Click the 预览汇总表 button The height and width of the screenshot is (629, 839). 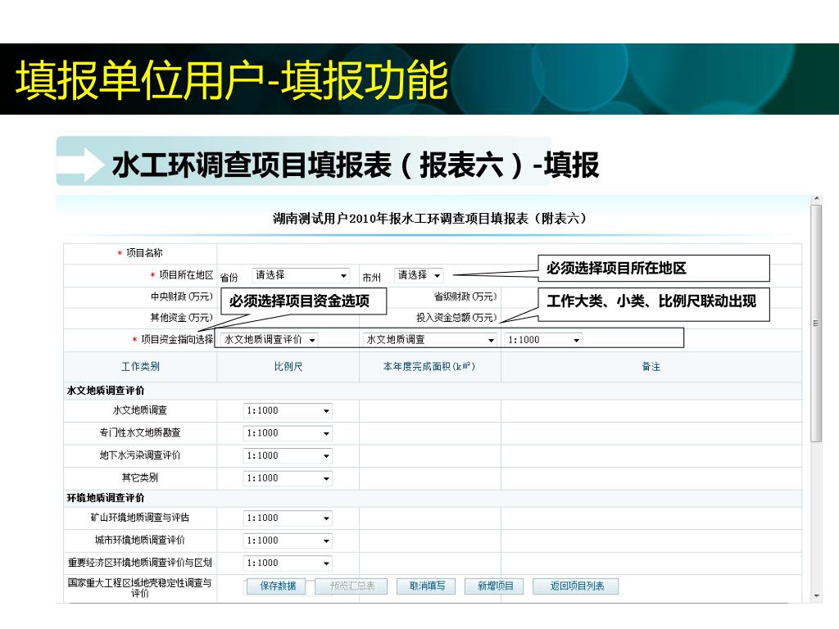point(352,586)
